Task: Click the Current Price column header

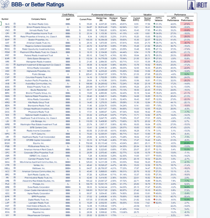Action: tap(86, 19)
